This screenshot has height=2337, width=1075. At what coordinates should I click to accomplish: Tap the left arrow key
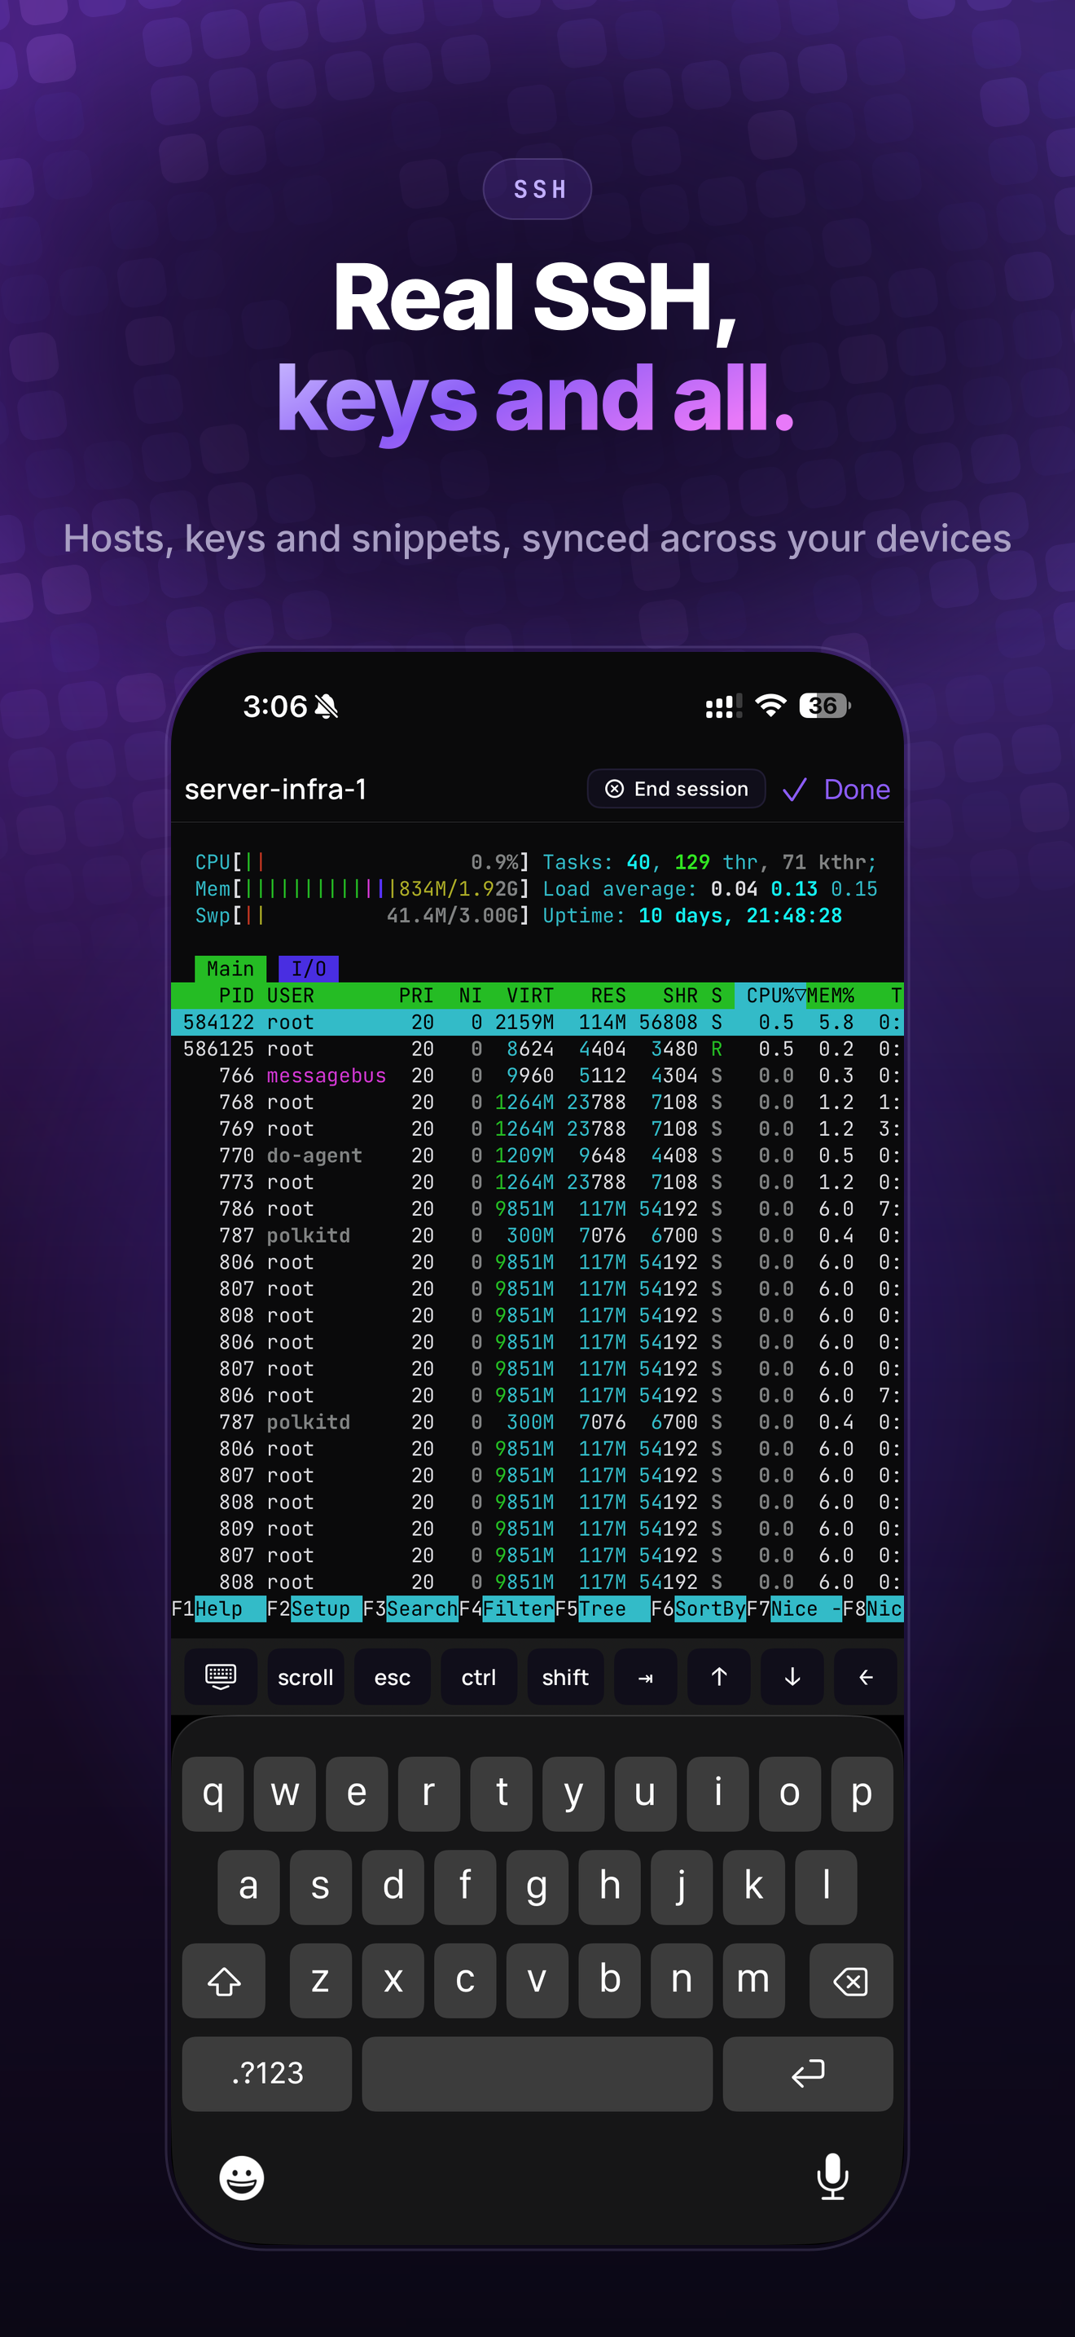tap(866, 1676)
